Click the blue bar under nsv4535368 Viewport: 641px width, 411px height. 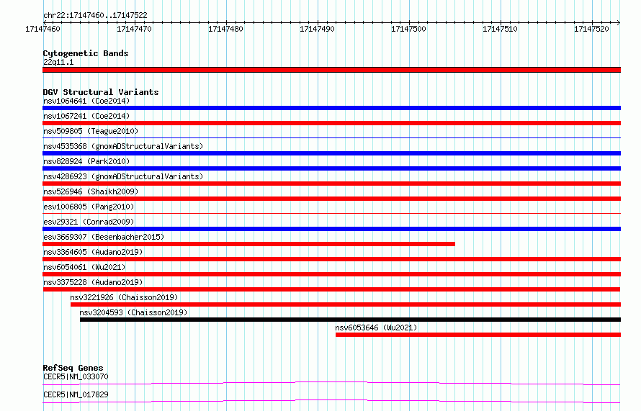point(331,153)
